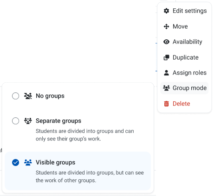Viewport: 214px width, 196px height.
Task: Click the Delete menu entry text
Action: (x=181, y=104)
